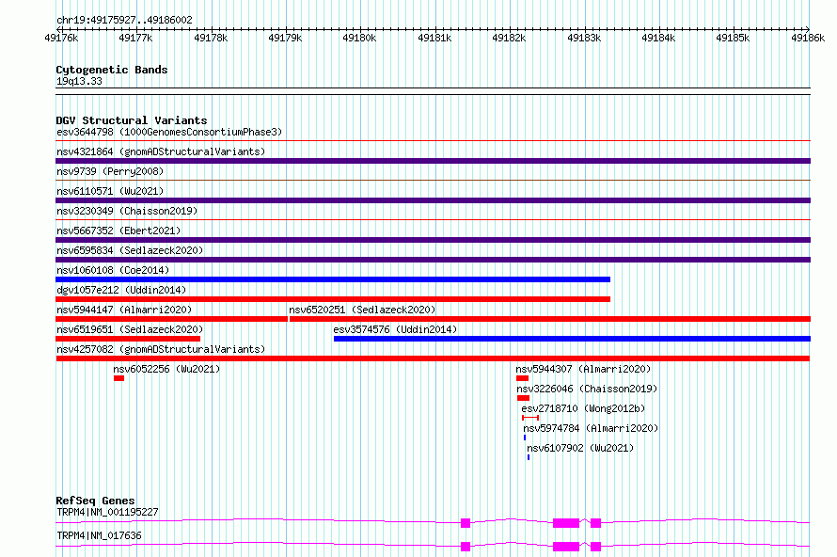Image resolution: width=837 pixels, height=557 pixels.
Task: Select the nsv4321864 gnomAD structural variant bar
Action: (x=433, y=161)
